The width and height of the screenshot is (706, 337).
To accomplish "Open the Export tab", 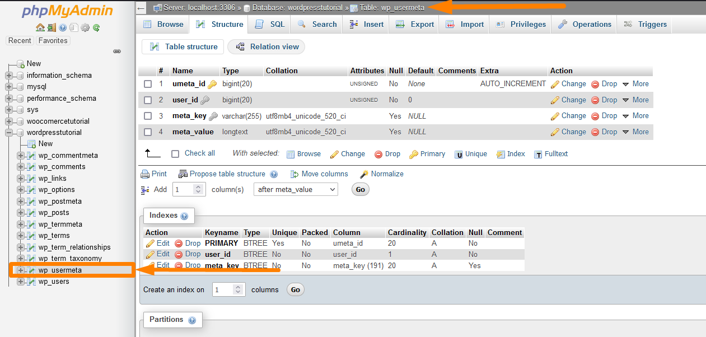I will click(x=414, y=24).
